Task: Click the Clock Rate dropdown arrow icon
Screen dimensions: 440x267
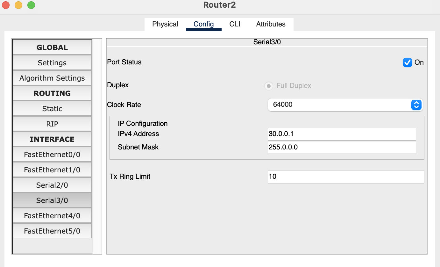Action: pyautogui.click(x=416, y=105)
